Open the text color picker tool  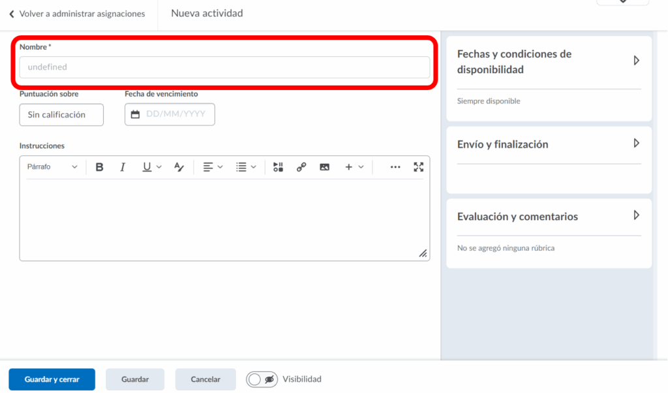click(x=179, y=167)
